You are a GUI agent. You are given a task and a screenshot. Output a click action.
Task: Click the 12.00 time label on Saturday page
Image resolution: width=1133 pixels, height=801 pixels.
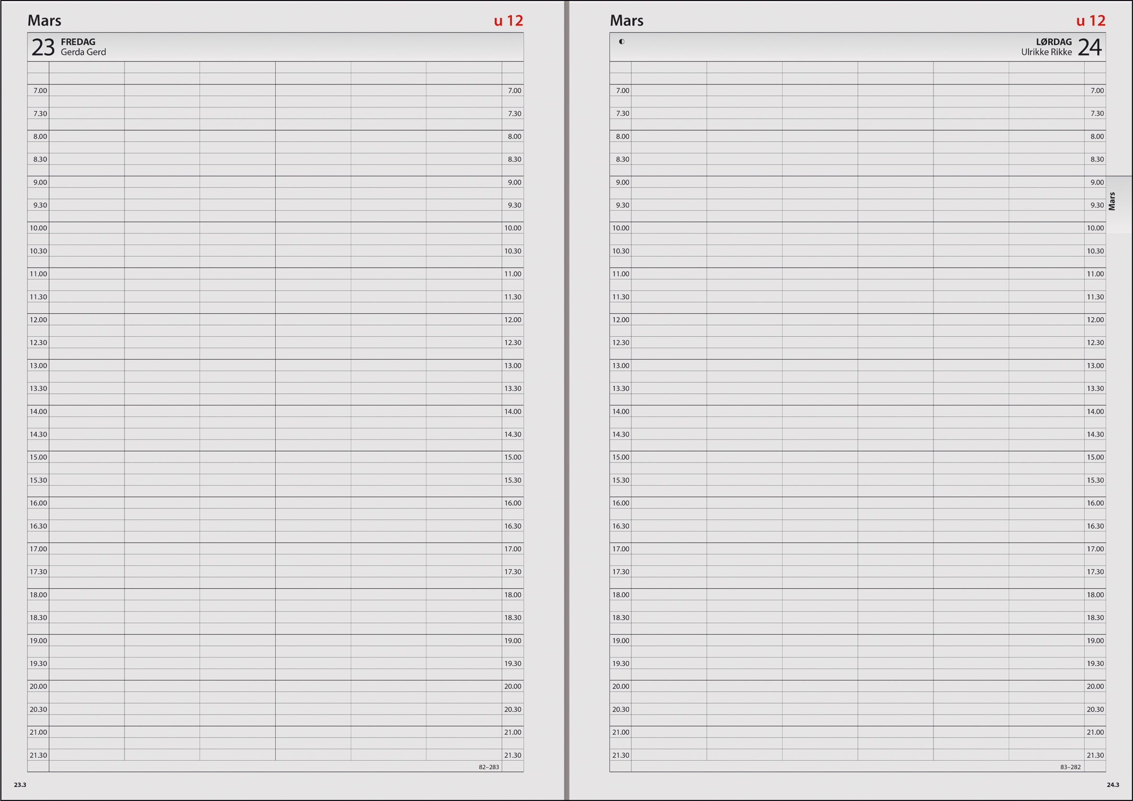(621, 319)
